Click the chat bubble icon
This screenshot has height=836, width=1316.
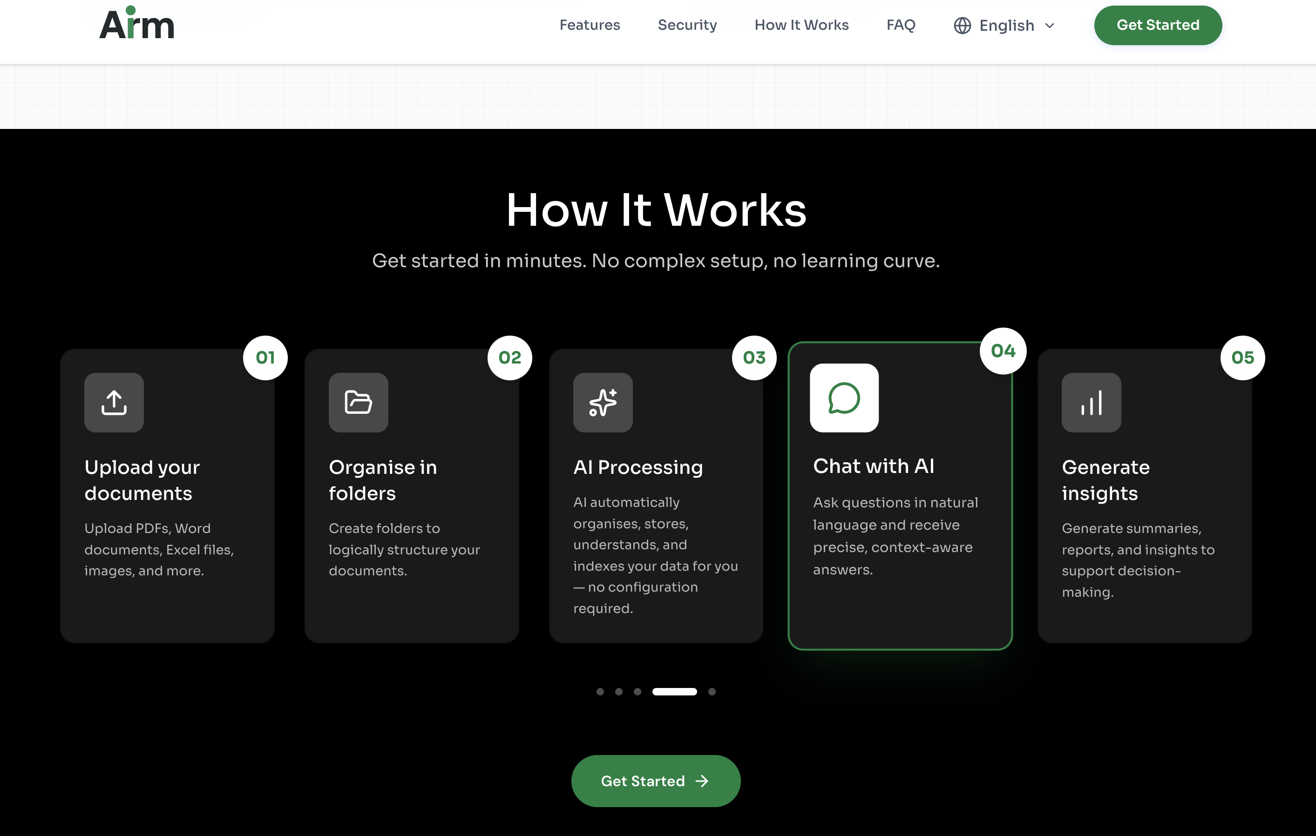click(844, 398)
